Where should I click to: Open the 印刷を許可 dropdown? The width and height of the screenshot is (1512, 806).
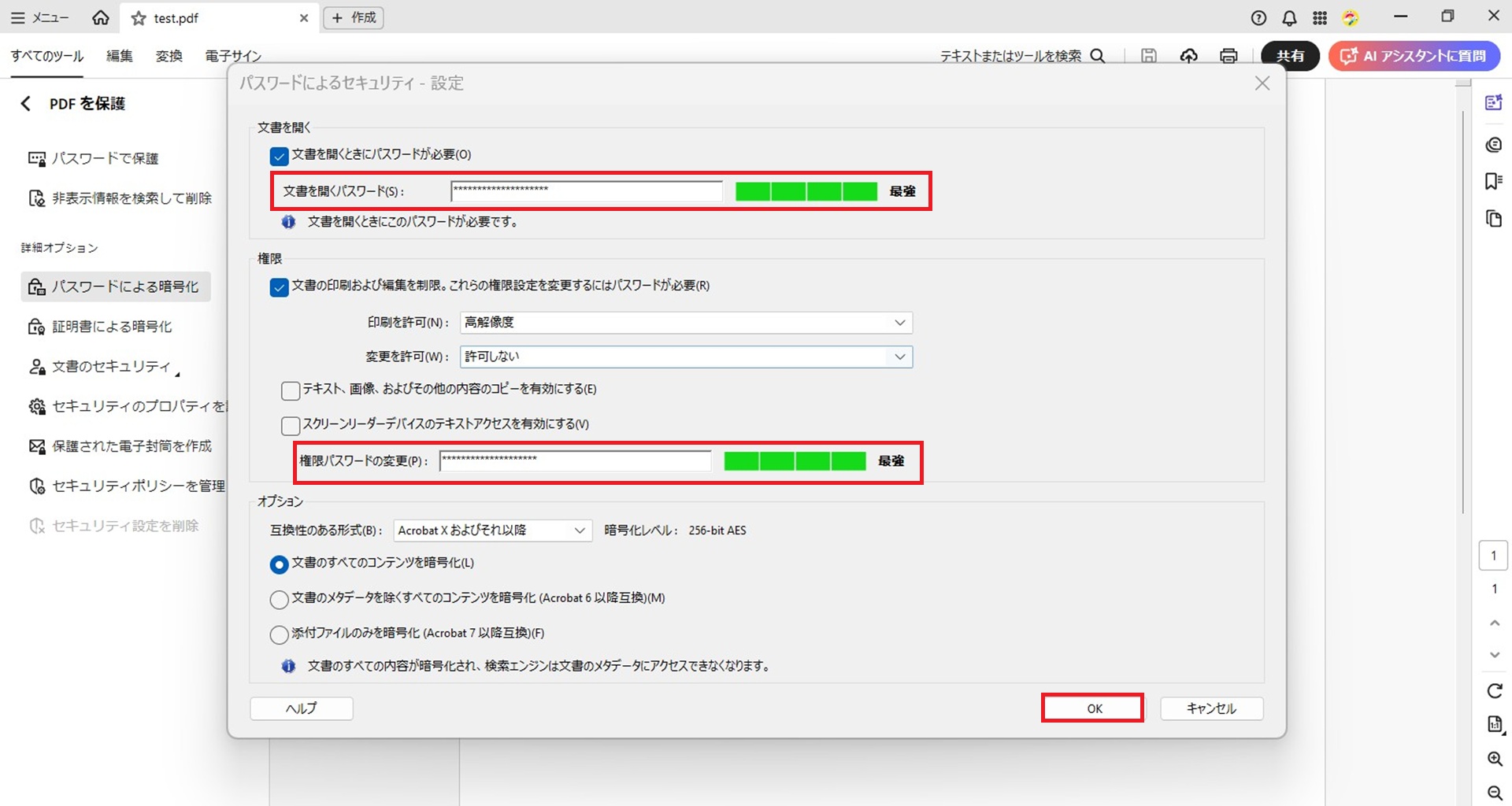click(685, 323)
